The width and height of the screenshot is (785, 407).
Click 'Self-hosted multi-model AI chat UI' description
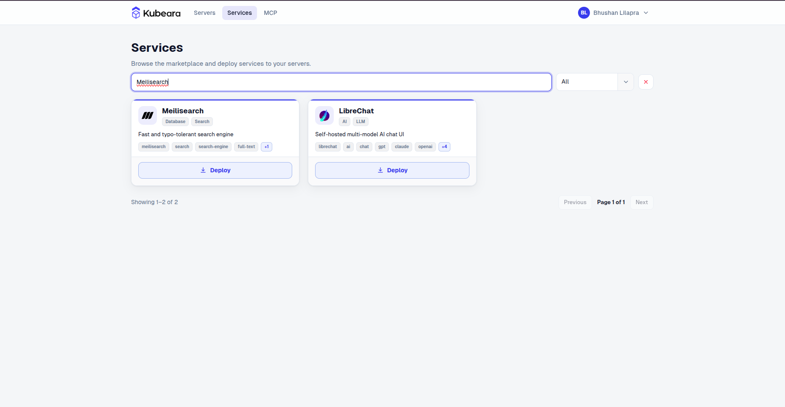[x=360, y=135]
